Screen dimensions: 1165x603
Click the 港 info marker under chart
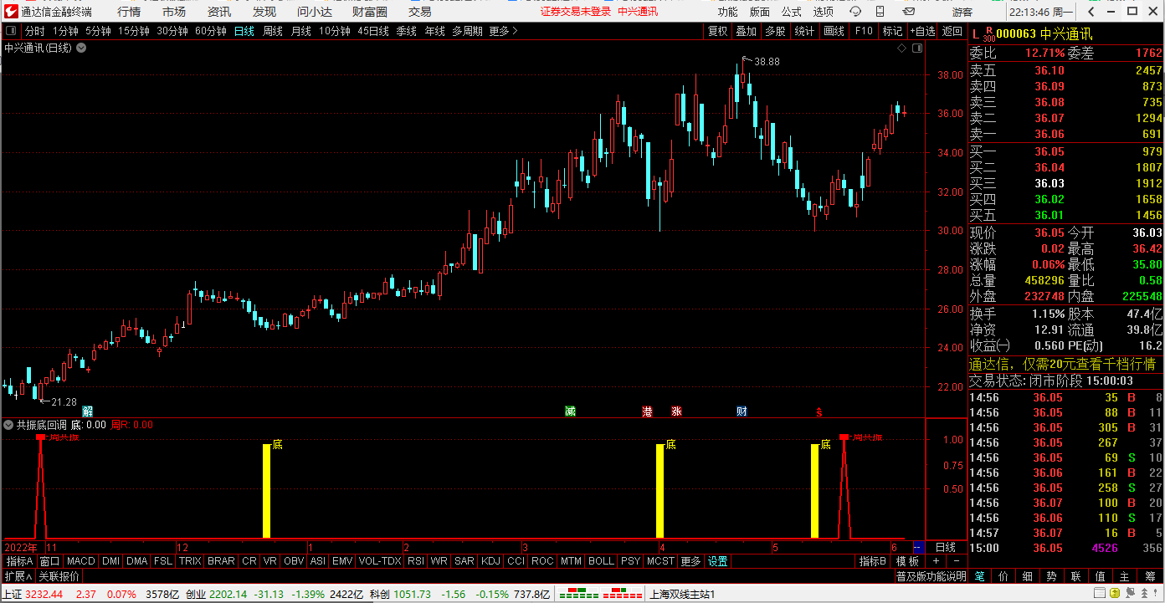point(647,411)
